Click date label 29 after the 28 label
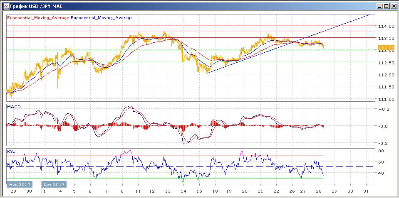 click(335, 191)
